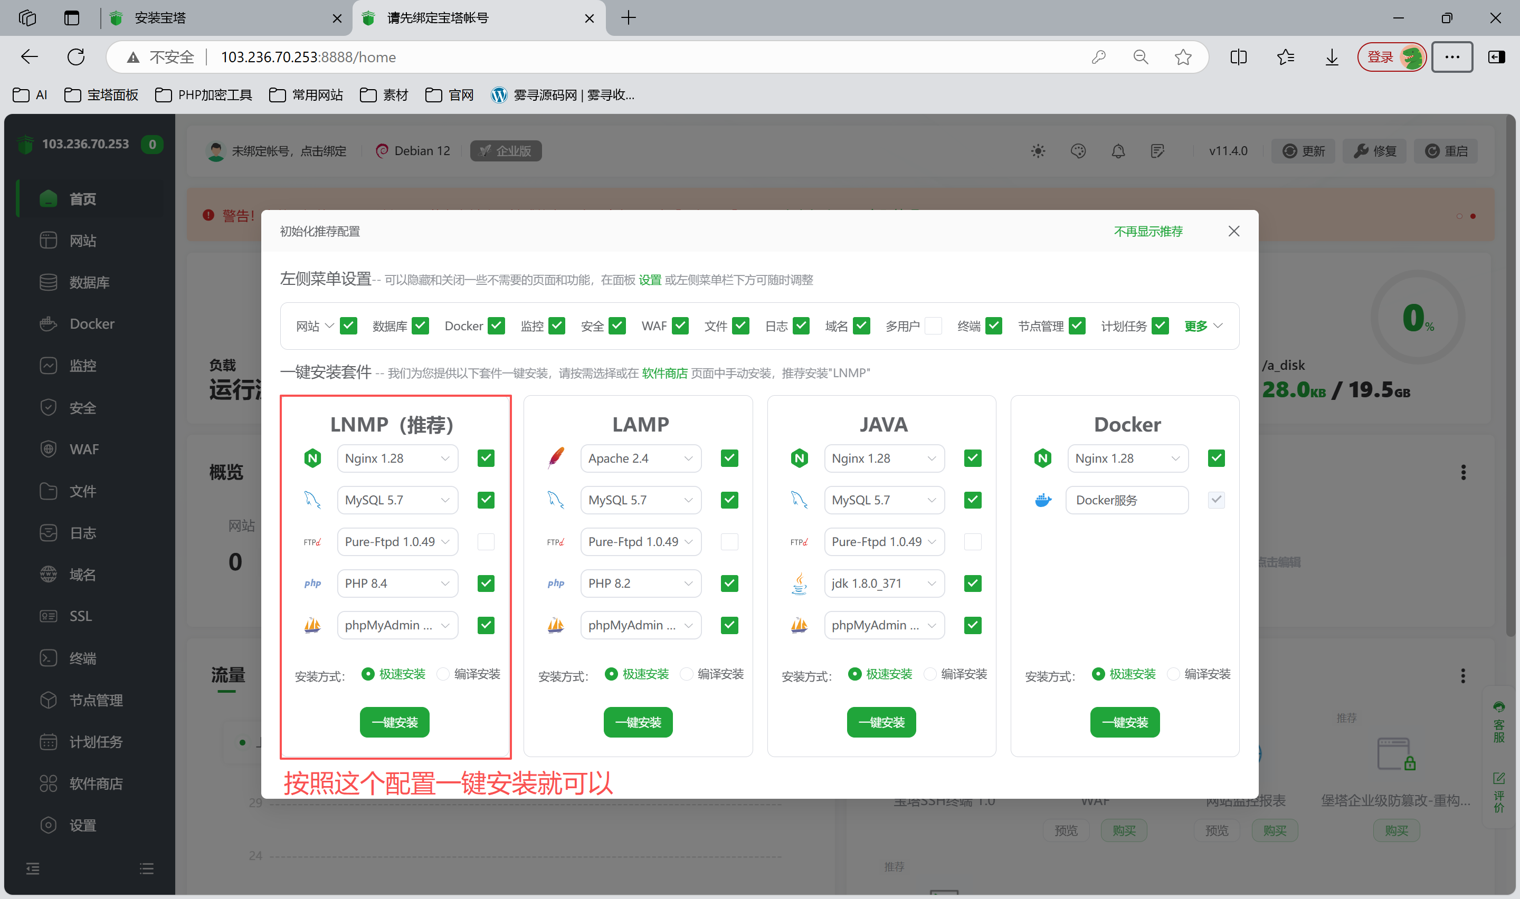1520x899 pixels.
Task: Click the favorites star icon in address bar
Action: coord(1183,57)
